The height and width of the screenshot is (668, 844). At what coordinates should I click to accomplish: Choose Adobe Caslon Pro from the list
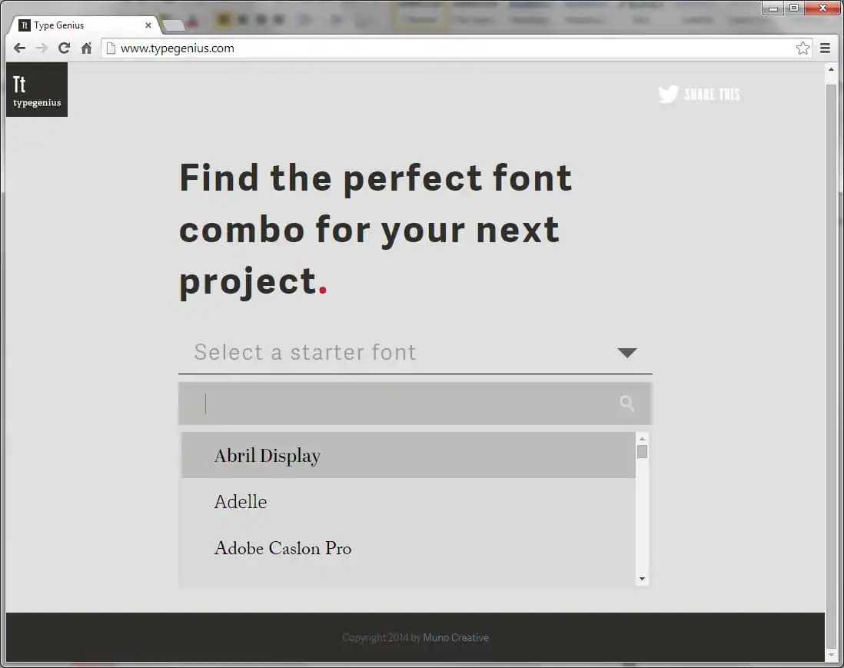coord(408,548)
